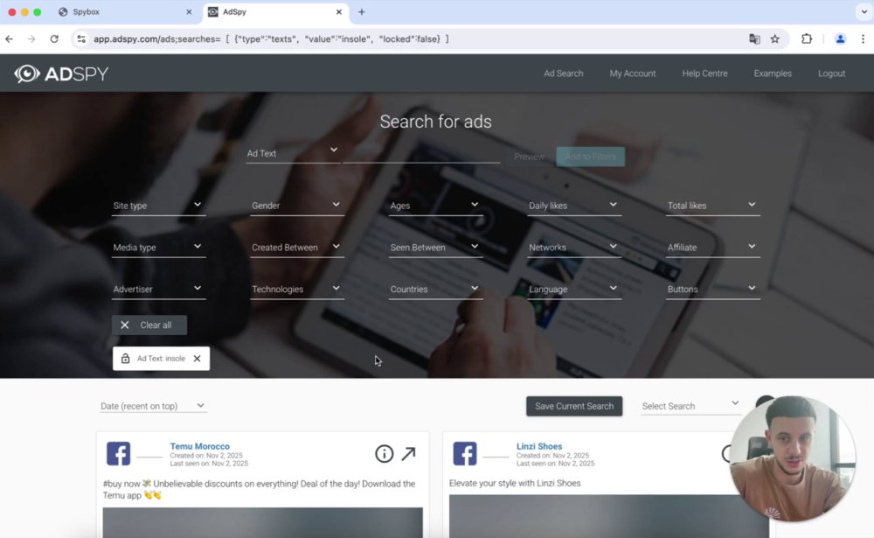The width and height of the screenshot is (874, 538).
Task: Go to My Account
Action: click(633, 73)
